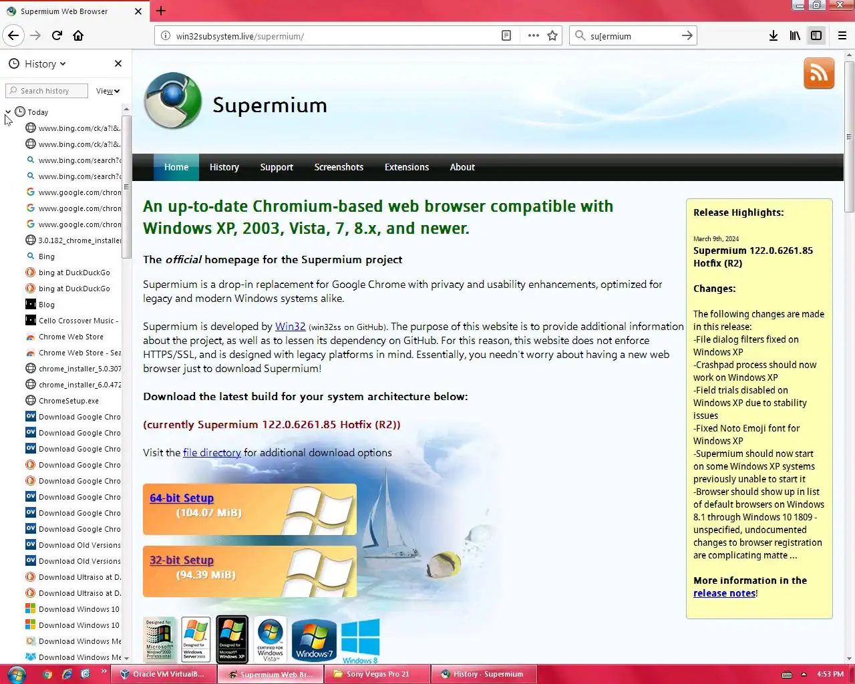Click the Windows 7 compatibility badge

pyautogui.click(x=314, y=639)
